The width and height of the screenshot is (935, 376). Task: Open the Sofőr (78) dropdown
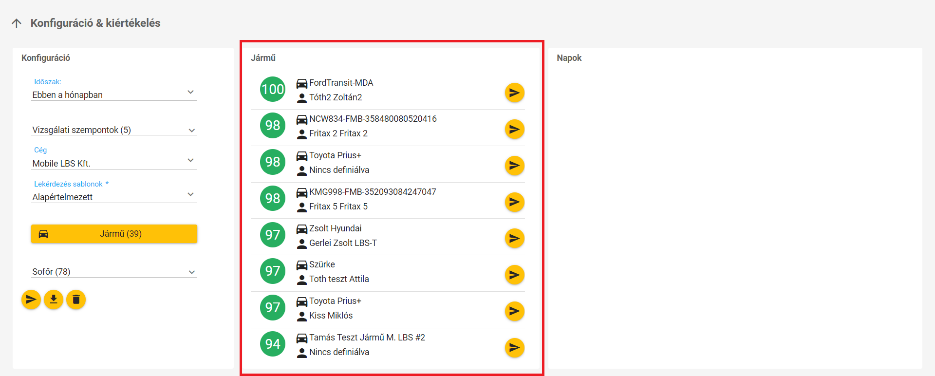click(114, 272)
